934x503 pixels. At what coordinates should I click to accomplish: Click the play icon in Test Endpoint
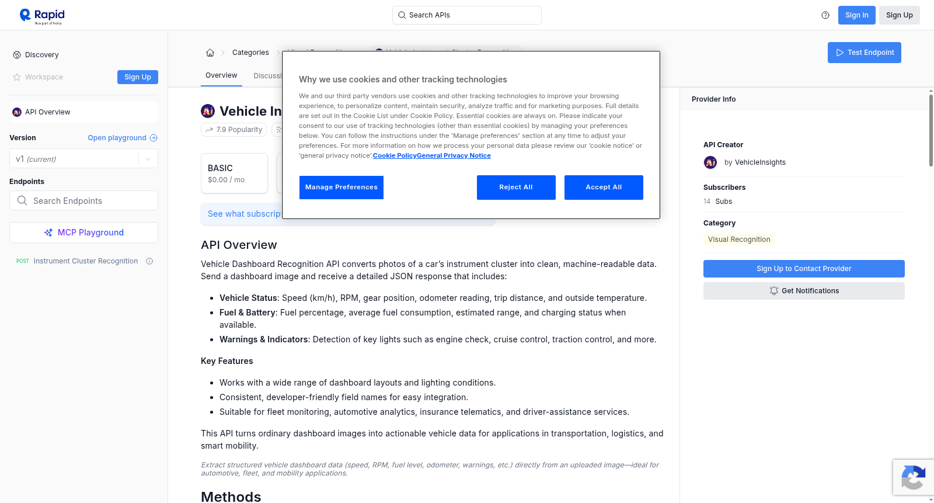(x=840, y=53)
